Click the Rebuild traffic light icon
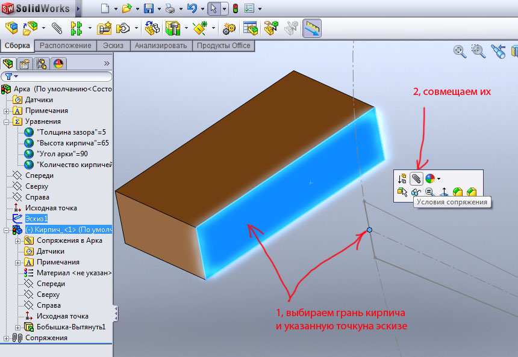The image size is (518, 357). 235,8
